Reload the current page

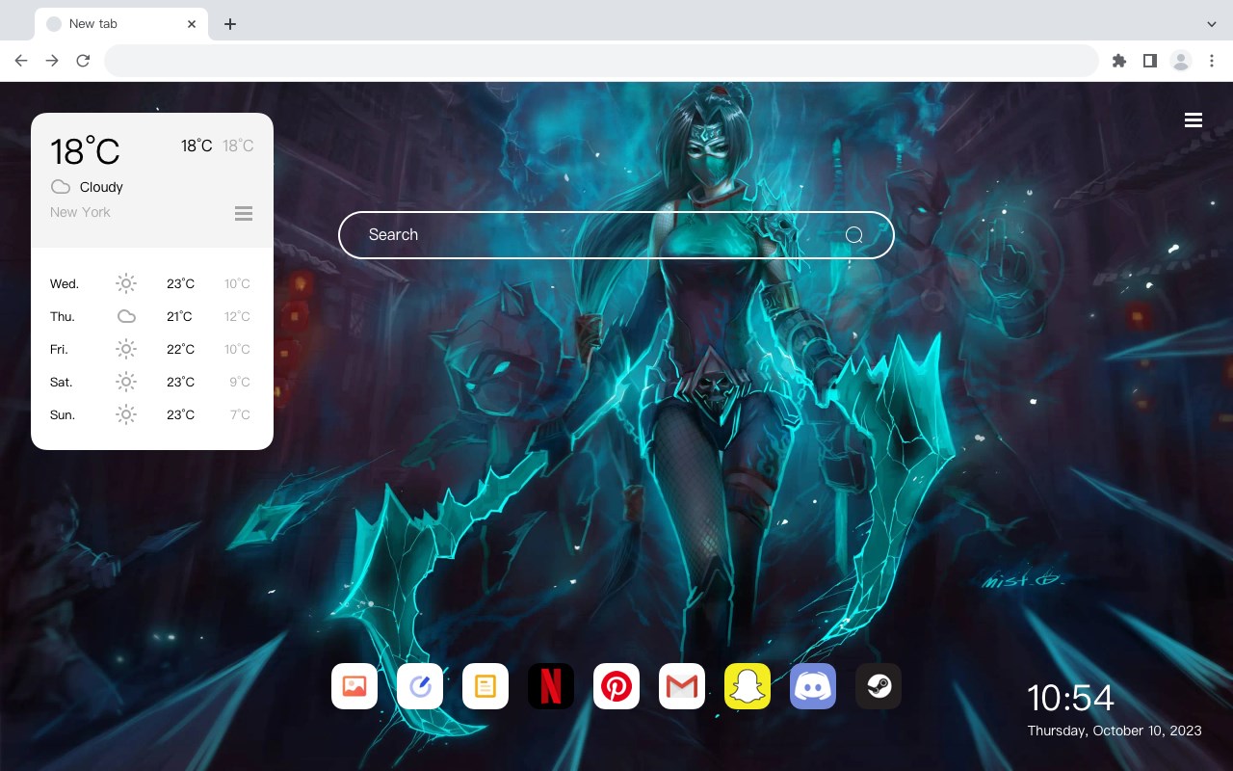(x=83, y=61)
